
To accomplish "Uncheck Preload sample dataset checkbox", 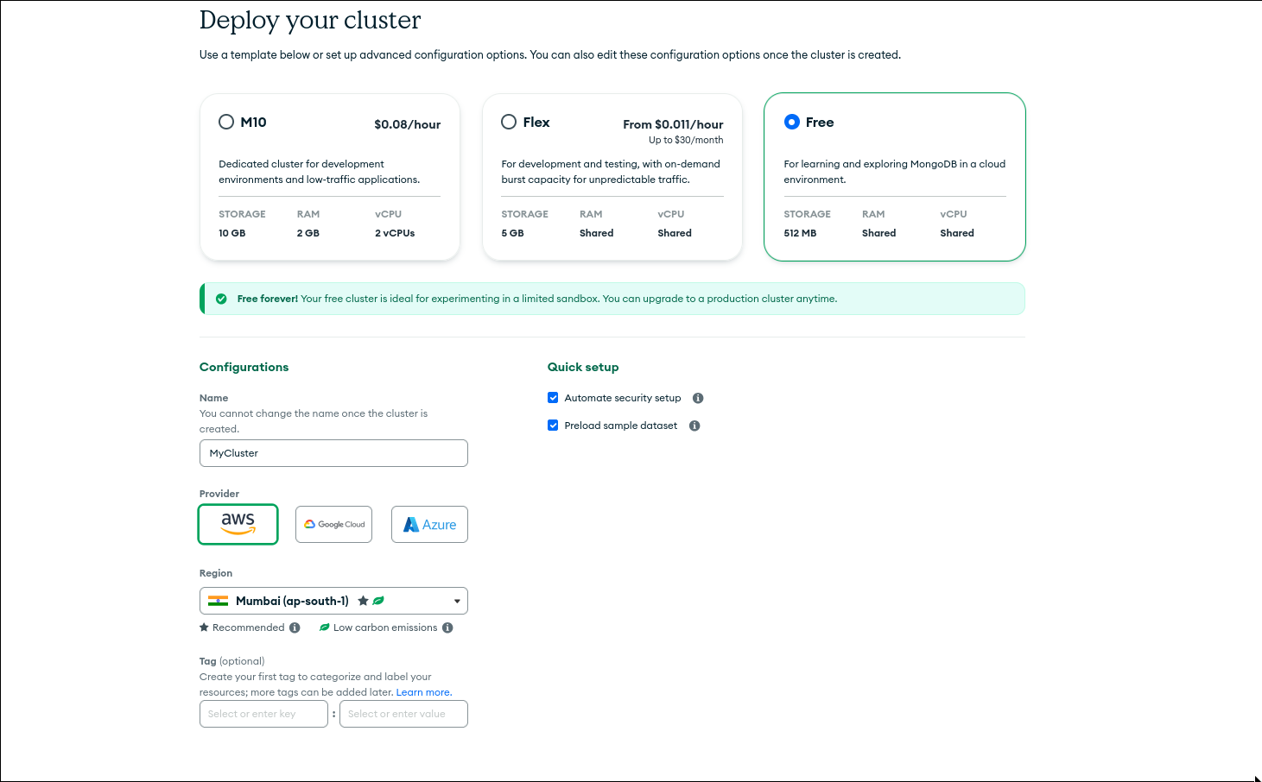I will pyautogui.click(x=553, y=426).
